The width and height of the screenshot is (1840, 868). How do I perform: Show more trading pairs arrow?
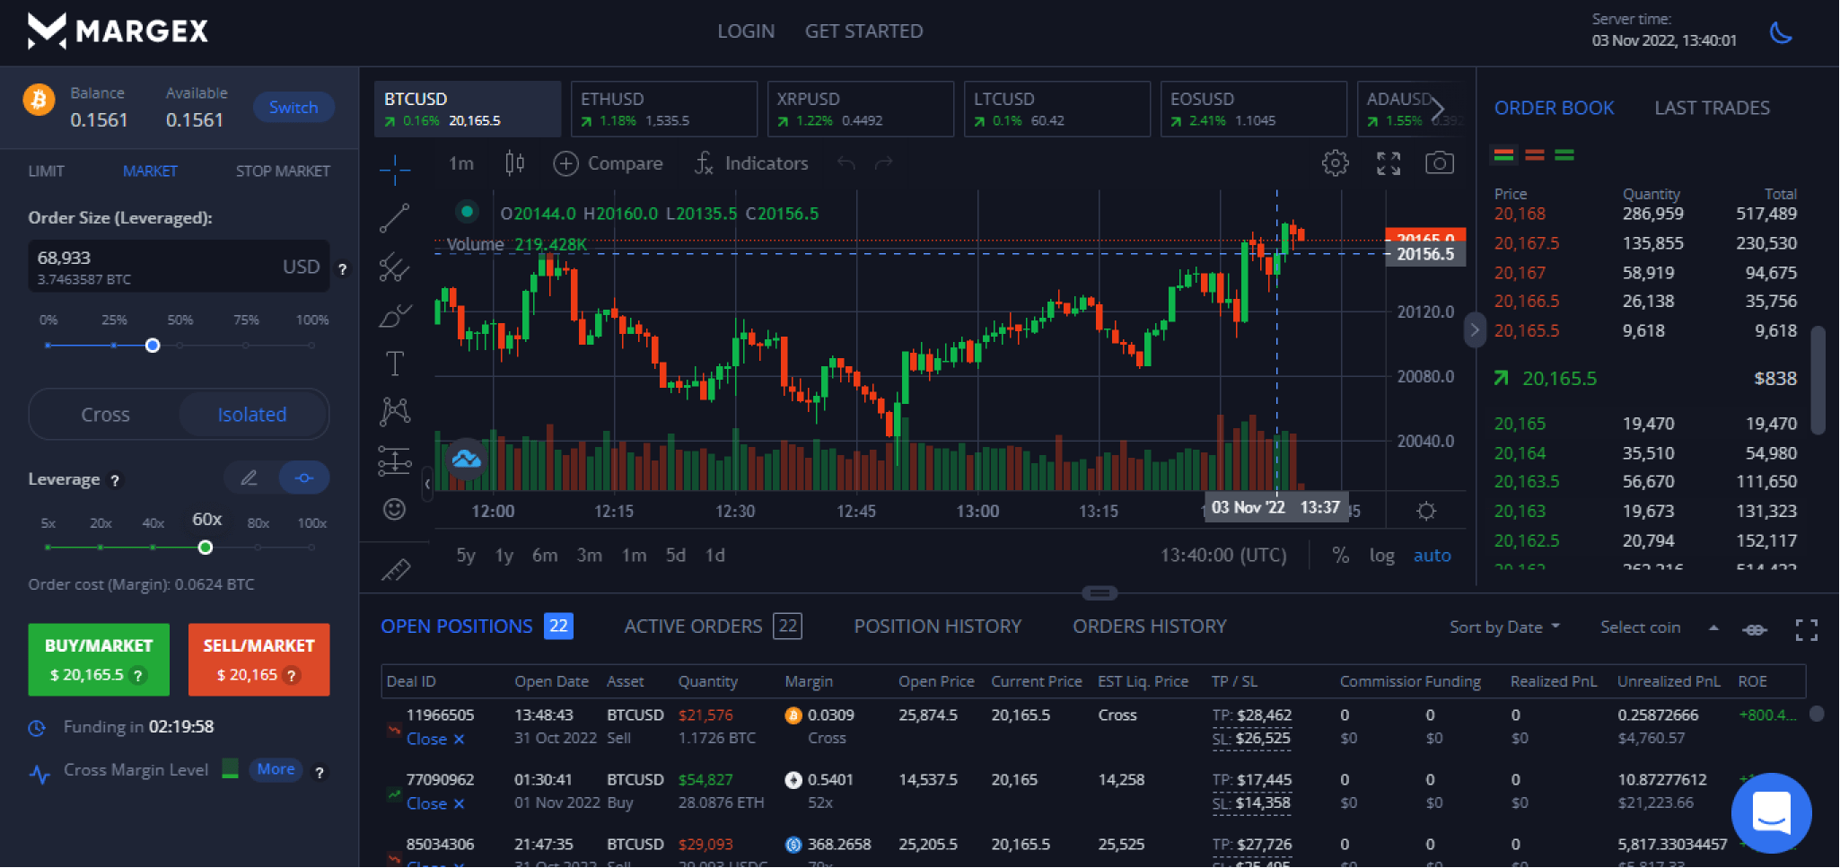click(1438, 108)
